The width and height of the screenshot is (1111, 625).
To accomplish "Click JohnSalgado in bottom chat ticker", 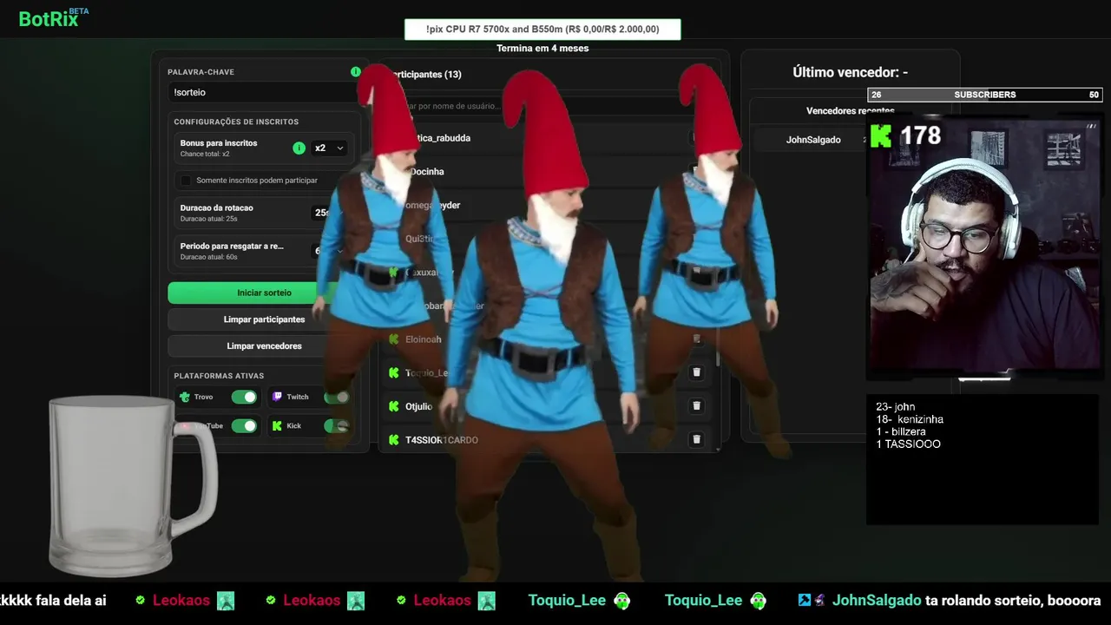I will coord(877,600).
